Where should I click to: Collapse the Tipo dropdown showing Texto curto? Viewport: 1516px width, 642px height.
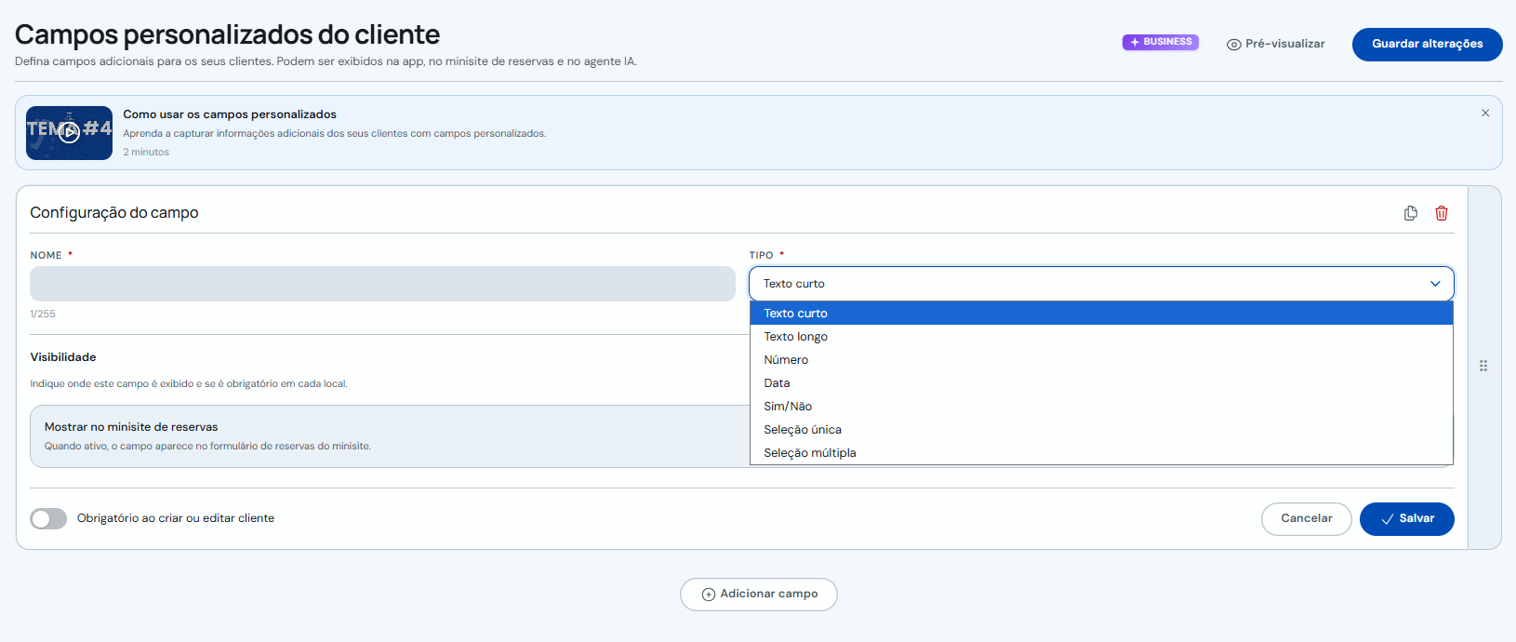click(1101, 284)
